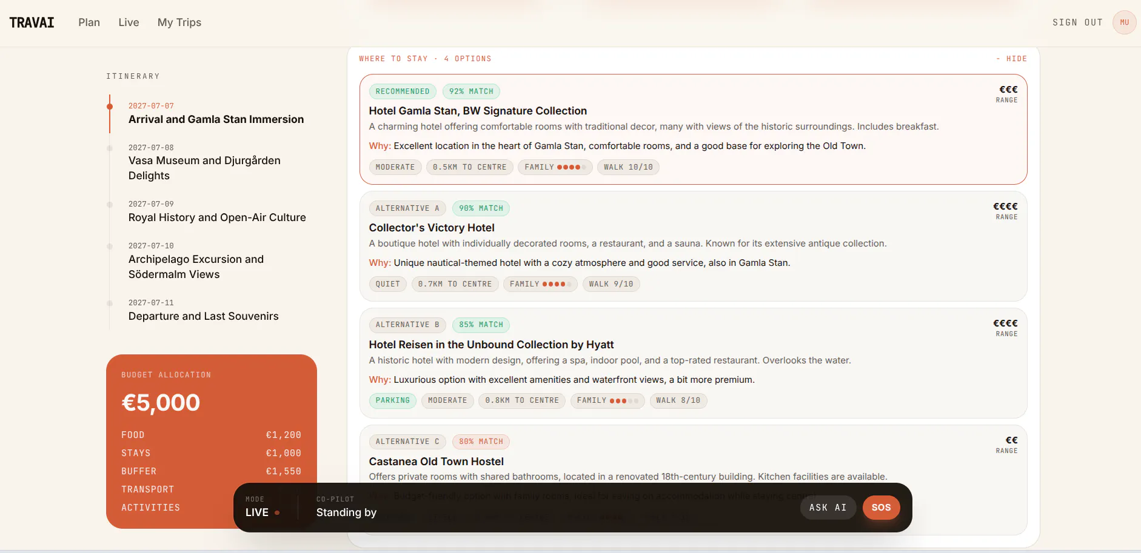The image size is (1141, 553).
Task: Click the RECOMMENDED badge
Action: pos(403,91)
